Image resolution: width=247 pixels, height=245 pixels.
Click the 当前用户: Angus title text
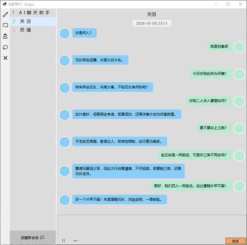tap(21, 4)
